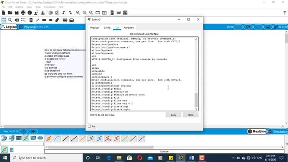Click the help question mark icon
This screenshot has height=162, width=288.
284,13
